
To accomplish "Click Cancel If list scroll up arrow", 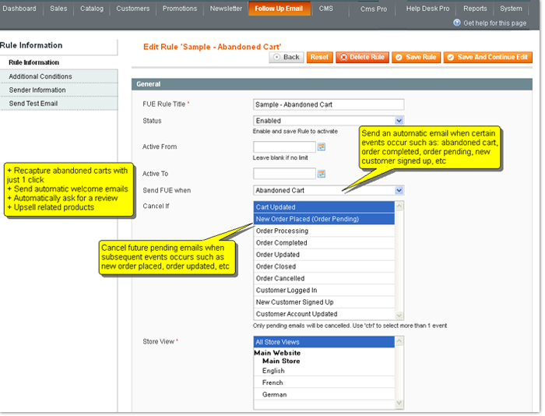I will click(399, 206).
